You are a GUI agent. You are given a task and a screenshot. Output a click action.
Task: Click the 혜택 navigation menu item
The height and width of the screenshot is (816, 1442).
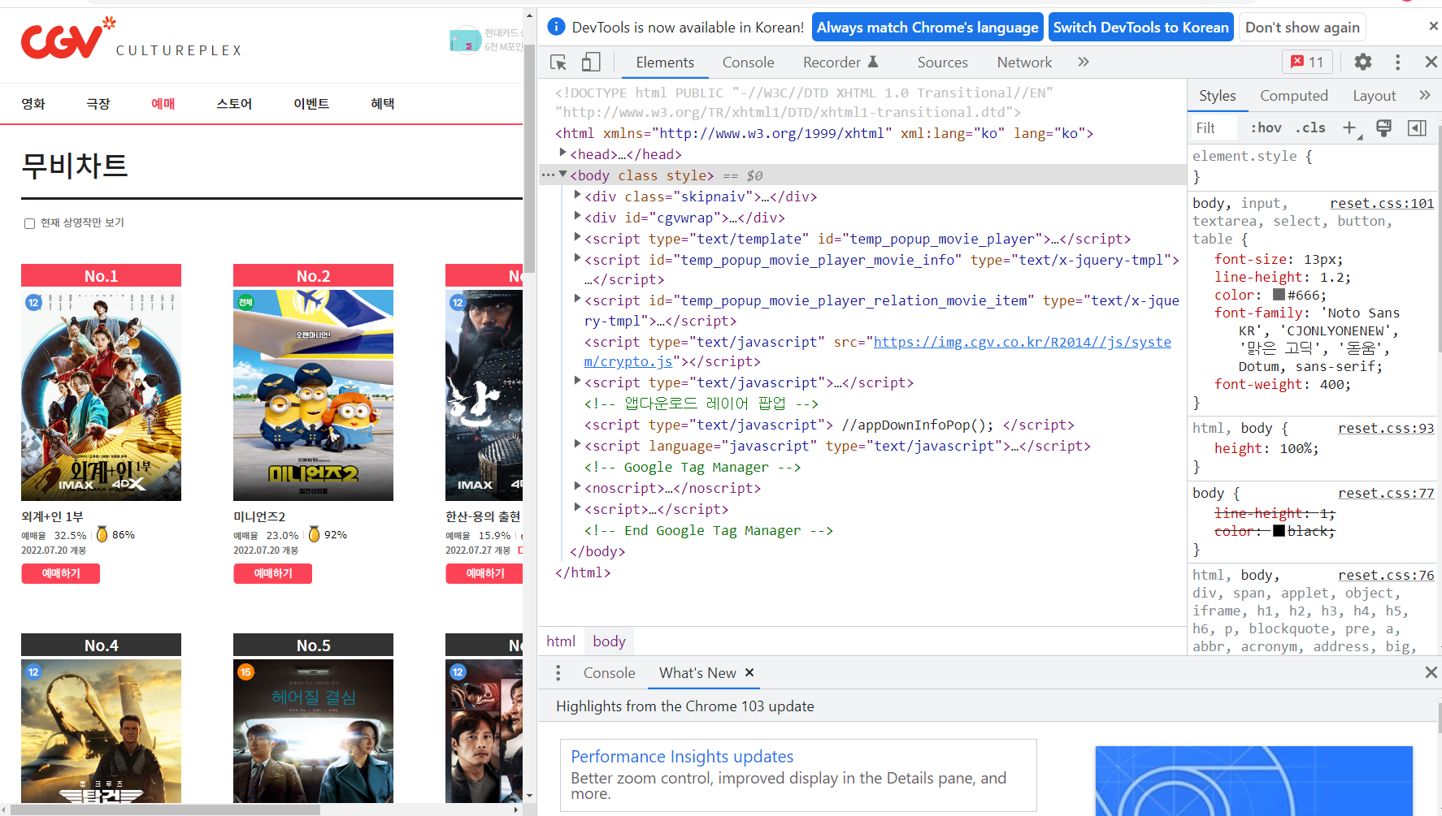tap(383, 104)
